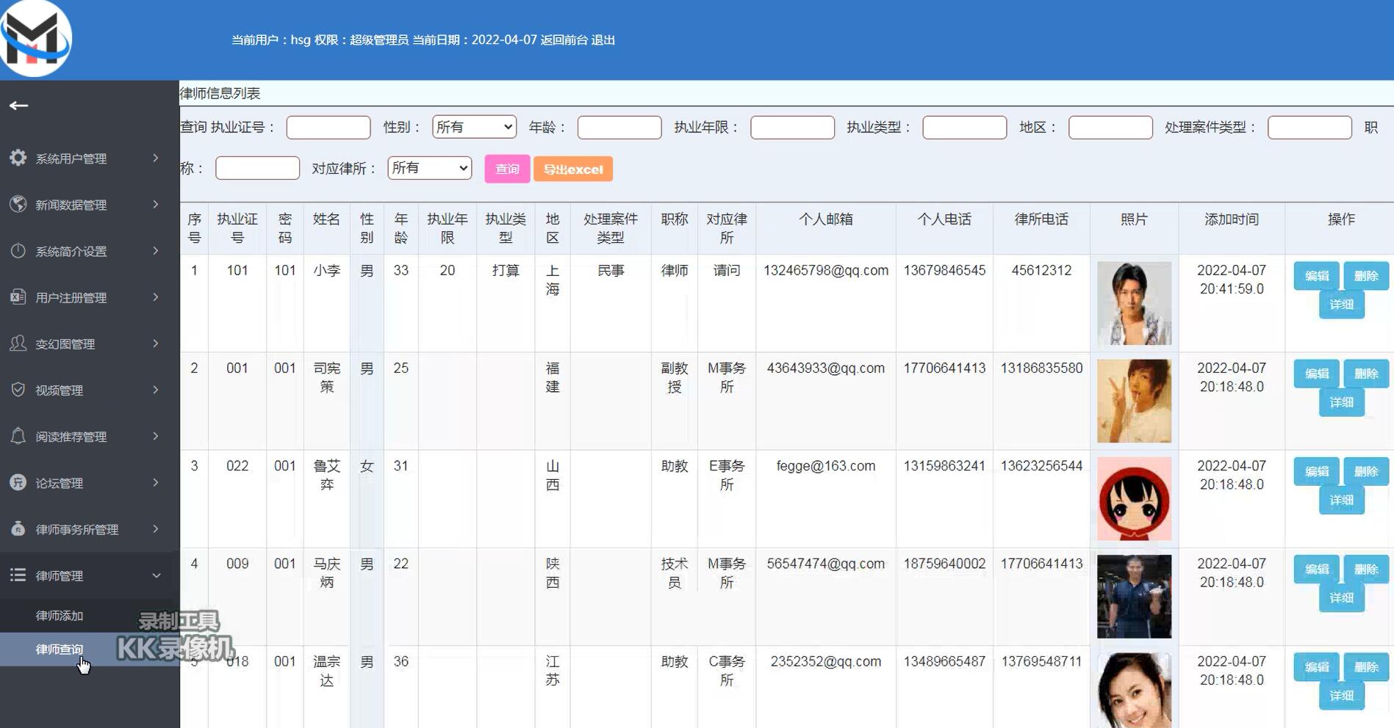View 详细 for lawyer 司宪策
Viewport: 1394px width, 728px height.
pyautogui.click(x=1341, y=402)
